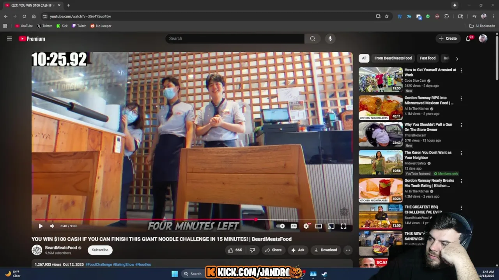Open Windows Start menu

(x=175, y=273)
